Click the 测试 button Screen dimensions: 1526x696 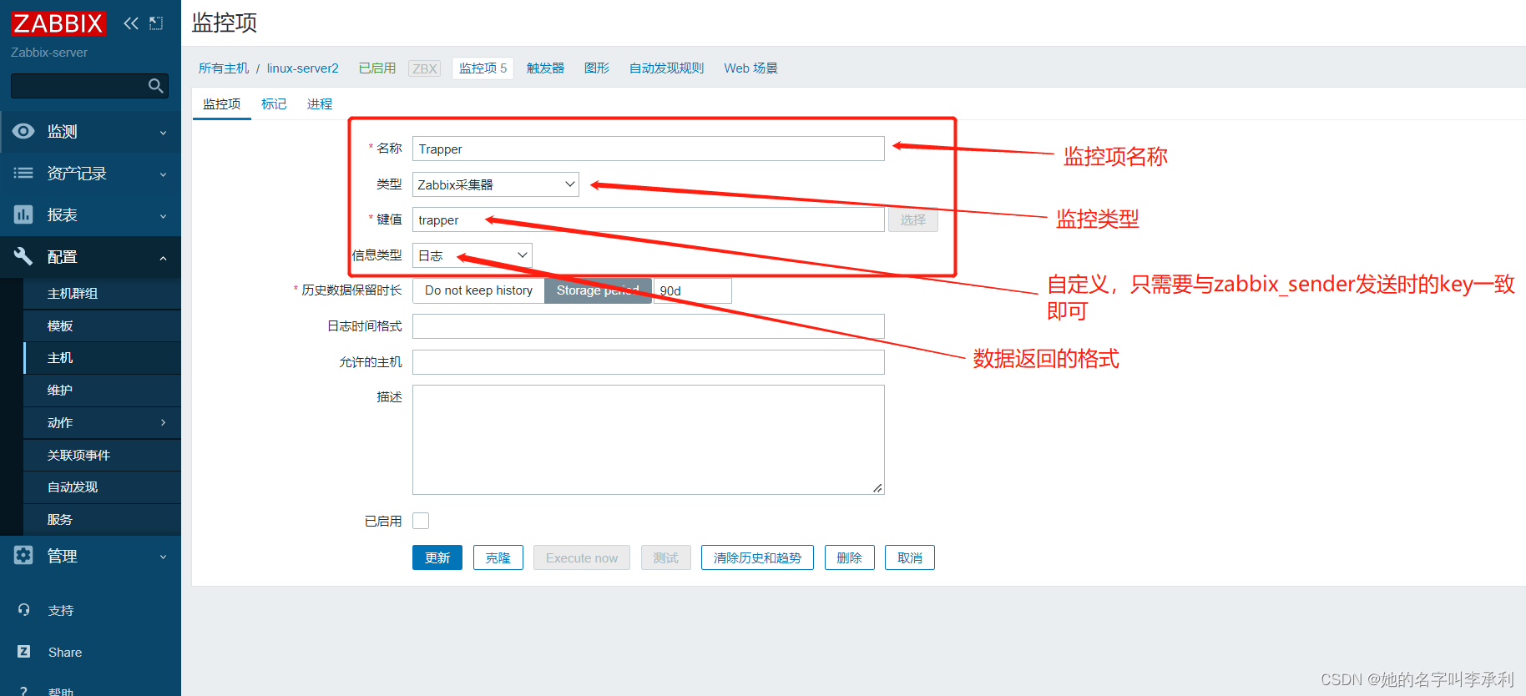(x=666, y=557)
